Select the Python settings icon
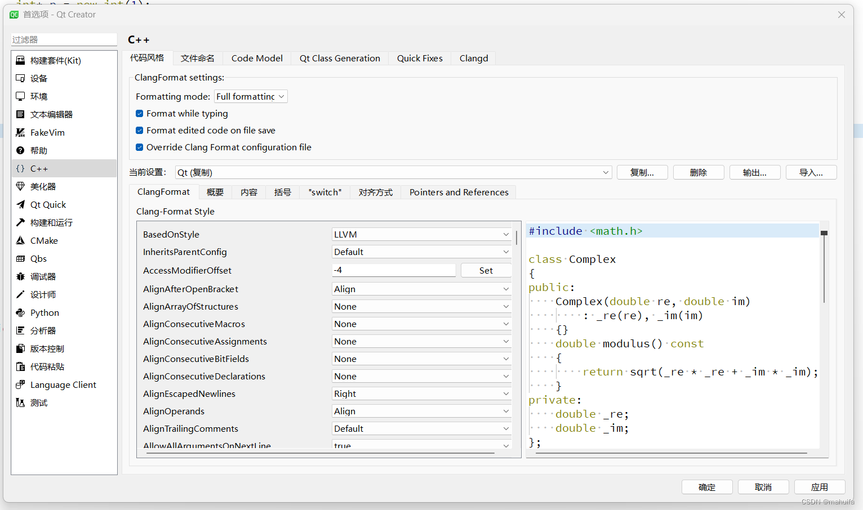This screenshot has height=510, width=863. [20, 312]
